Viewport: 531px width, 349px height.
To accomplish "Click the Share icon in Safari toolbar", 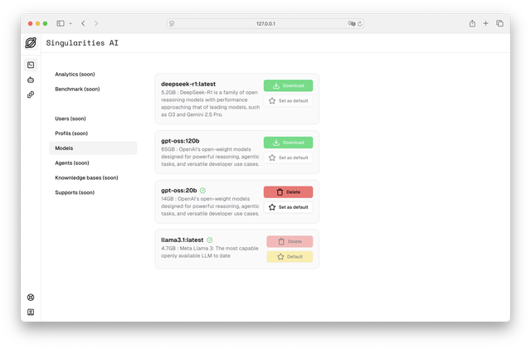I will 472,23.
